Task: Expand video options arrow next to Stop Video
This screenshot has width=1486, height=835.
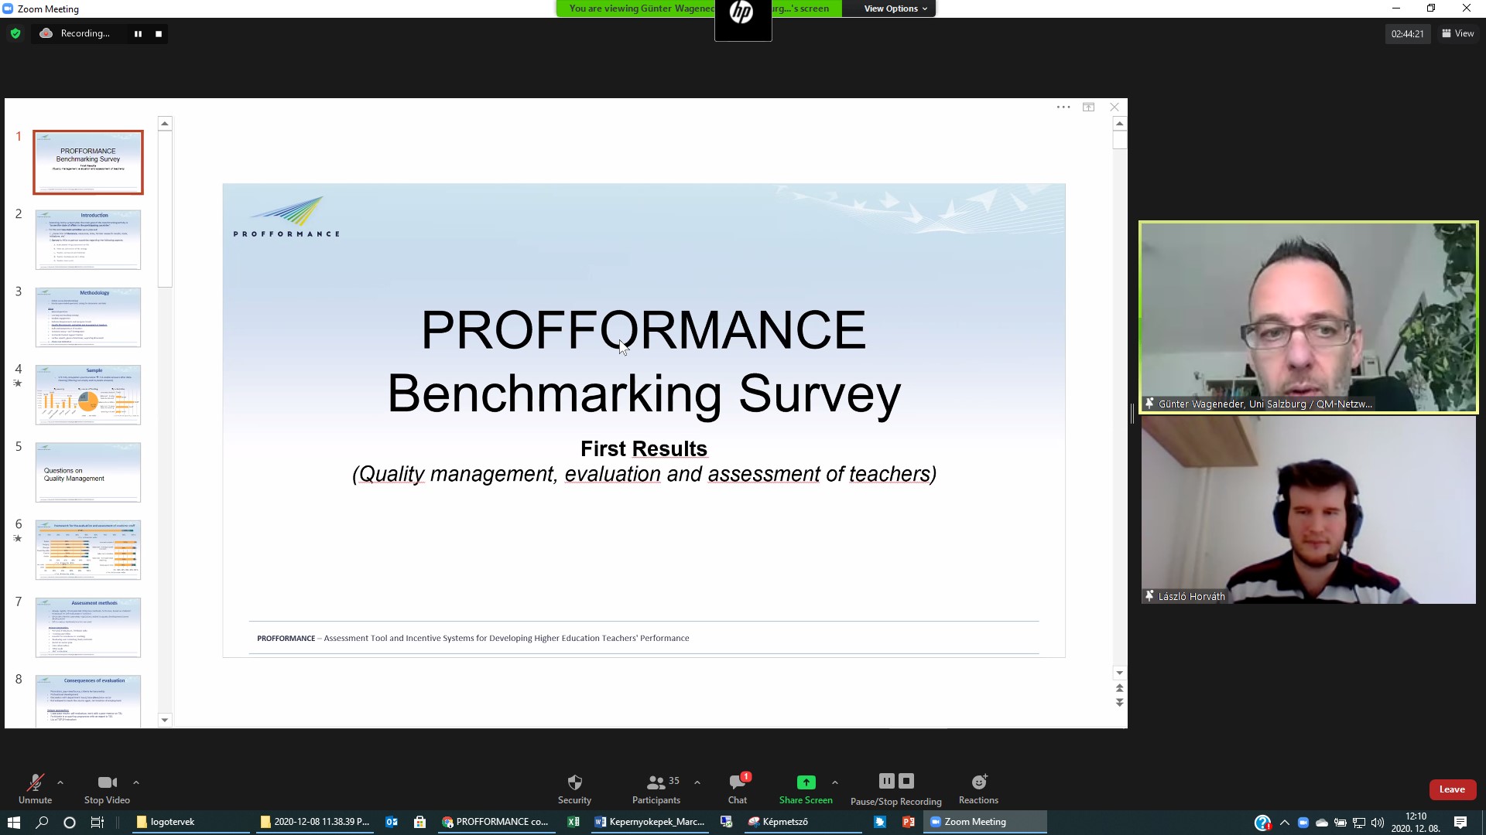Action: tap(136, 782)
